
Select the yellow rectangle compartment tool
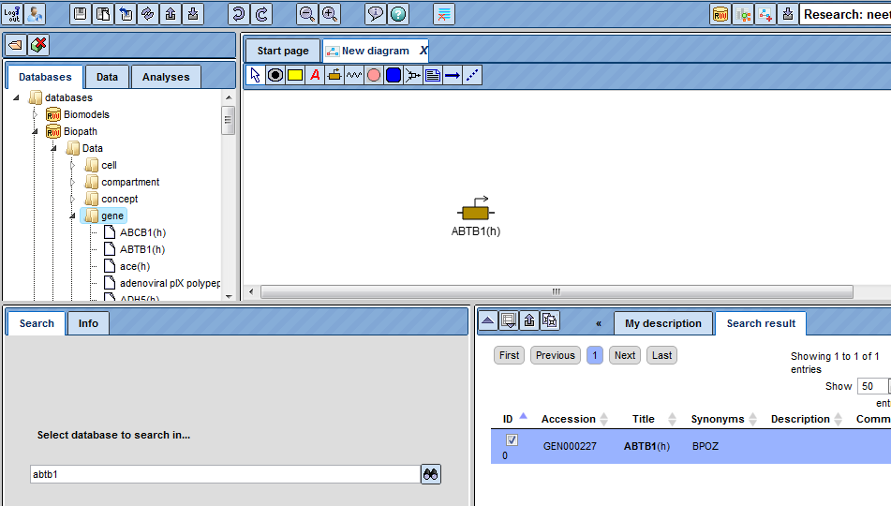pos(295,75)
